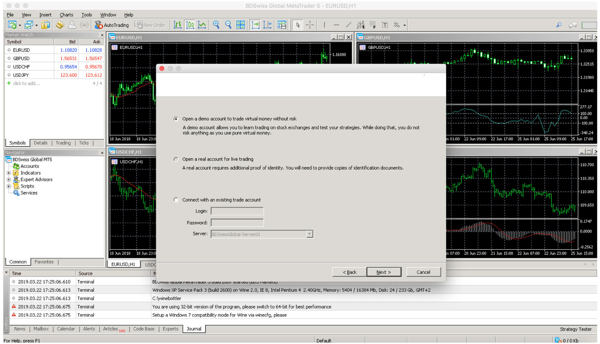The width and height of the screenshot is (600, 344).
Task: Open the Experts tab in Toolbox
Action: tap(170, 329)
